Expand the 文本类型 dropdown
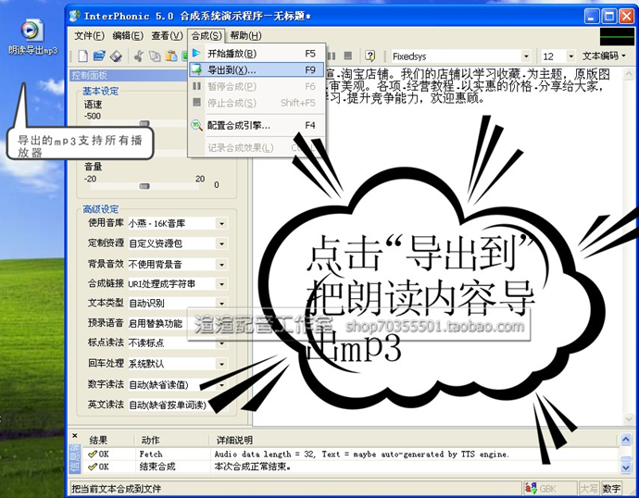 (221, 304)
